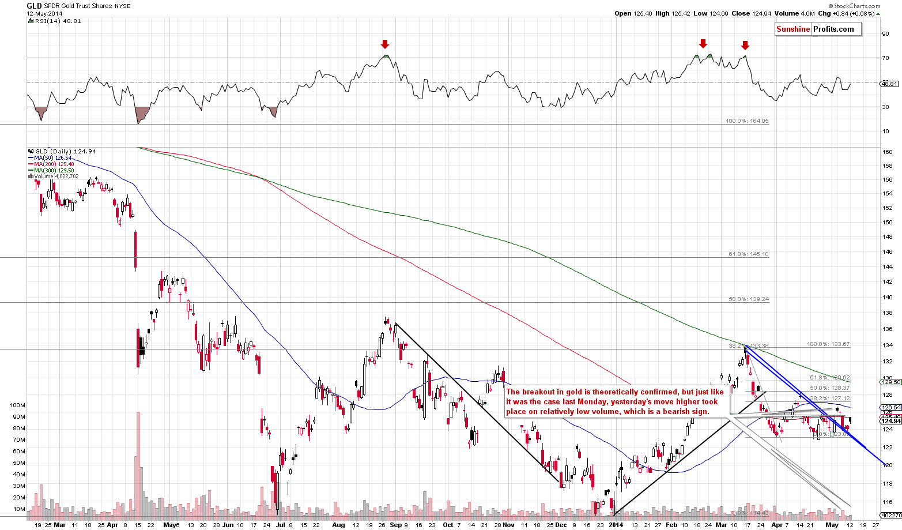Click the blue MA(50) legend line swatch
This screenshot has width=902, height=530.
coord(31,158)
